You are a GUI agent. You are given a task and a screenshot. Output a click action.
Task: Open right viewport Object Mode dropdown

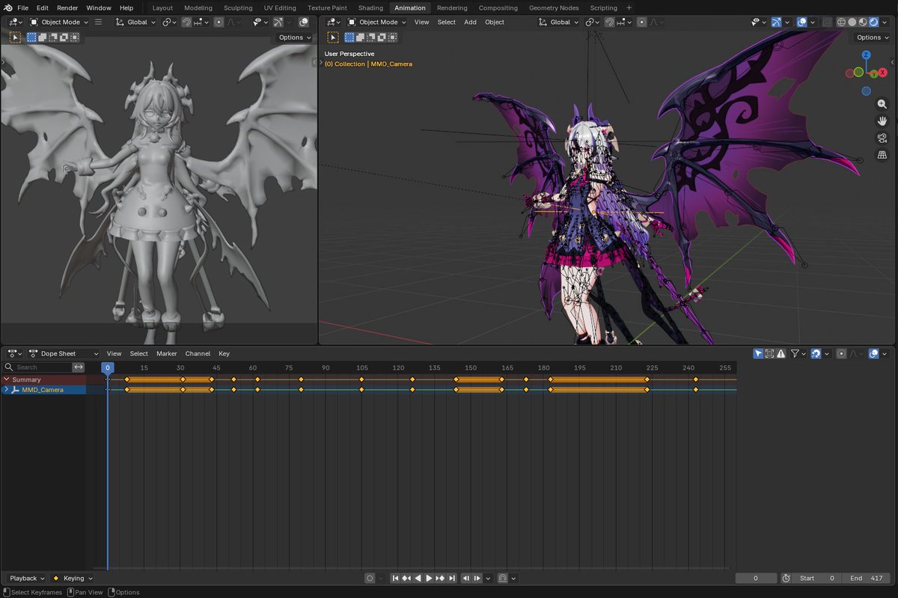pyautogui.click(x=376, y=22)
